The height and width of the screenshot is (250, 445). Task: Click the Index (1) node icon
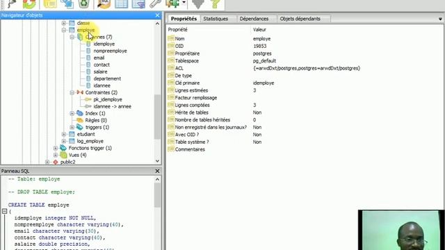(80, 113)
